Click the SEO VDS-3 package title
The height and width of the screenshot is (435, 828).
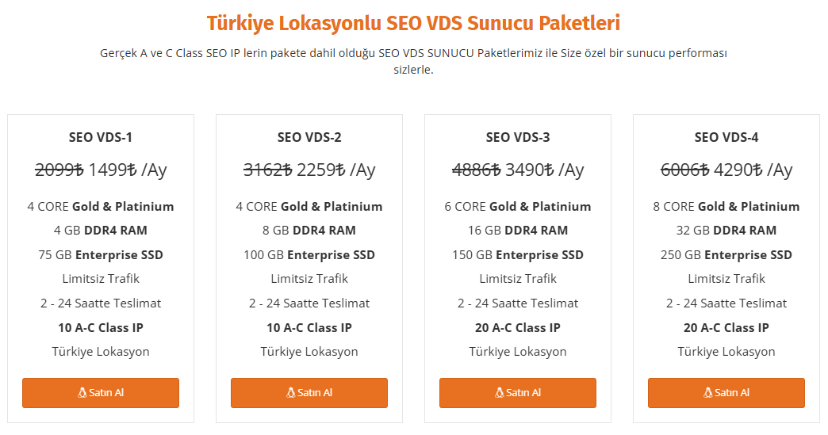tap(517, 138)
